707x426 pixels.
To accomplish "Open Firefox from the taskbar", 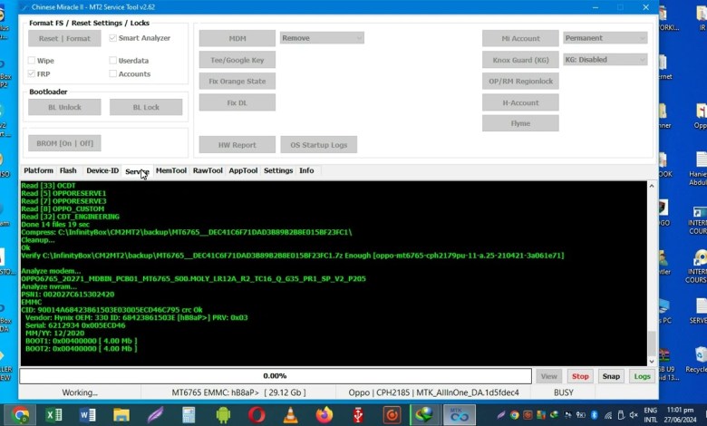I will click(x=324, y=415).
